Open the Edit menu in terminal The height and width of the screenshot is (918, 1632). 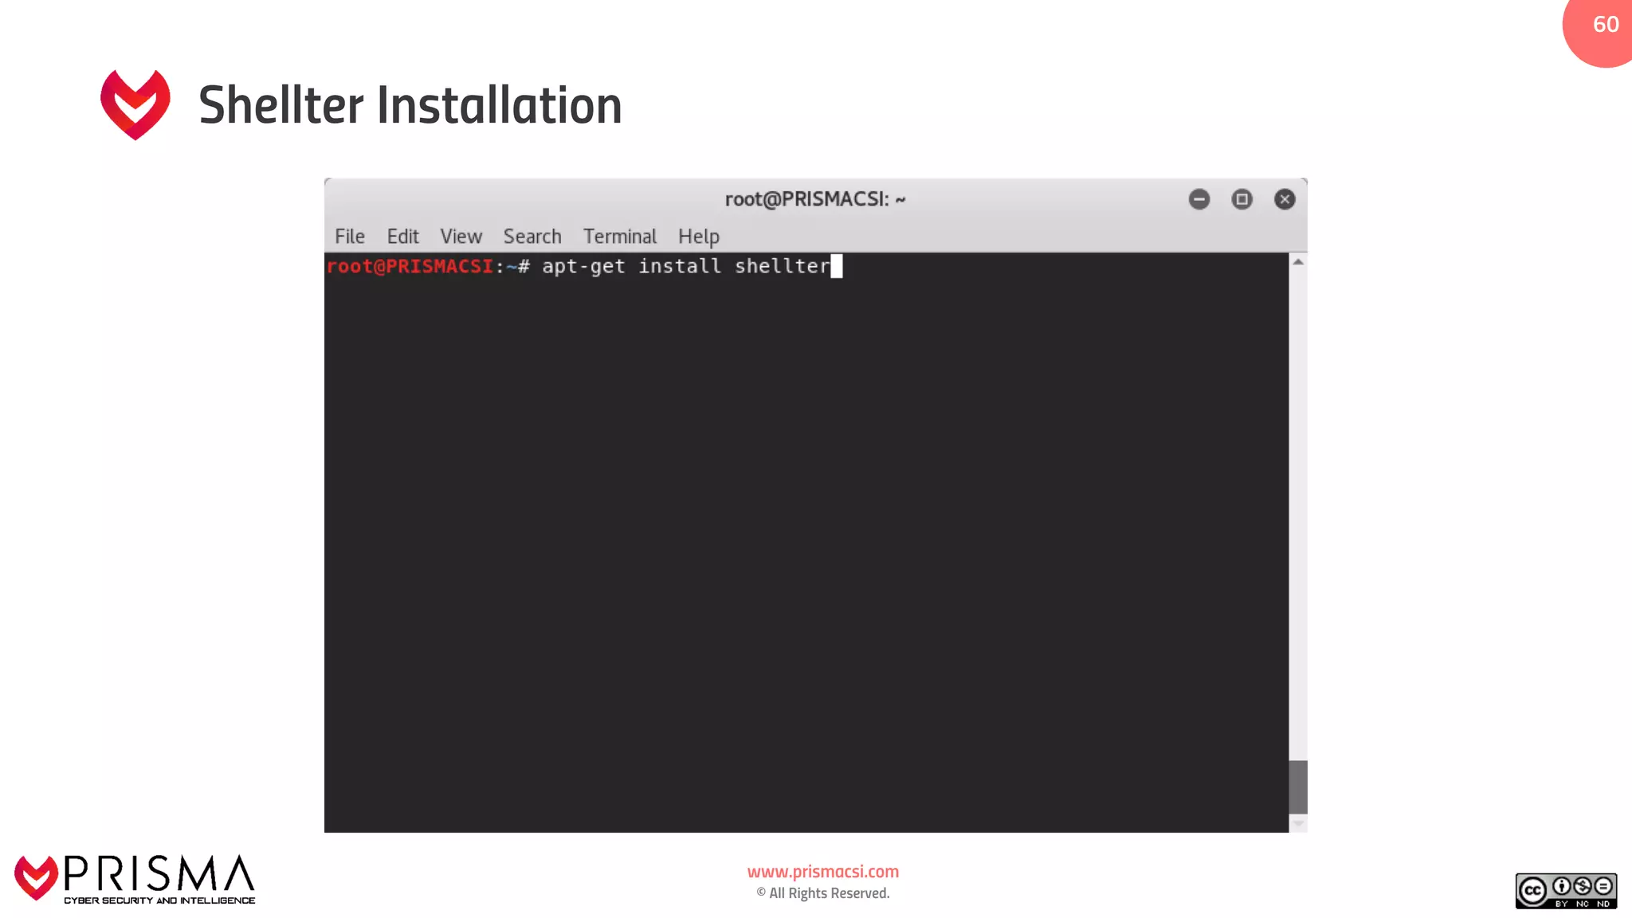coord(402,237)
